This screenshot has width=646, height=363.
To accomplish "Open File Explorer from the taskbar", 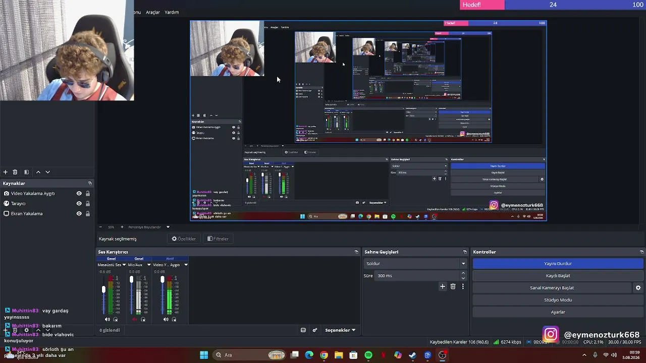I will 339,355.
